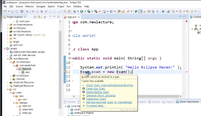This screenshot has width=201, height=116.
Task: Open the Debug configurations dropdown arrow
Action: pyautogui.click(x=78, y=11)
